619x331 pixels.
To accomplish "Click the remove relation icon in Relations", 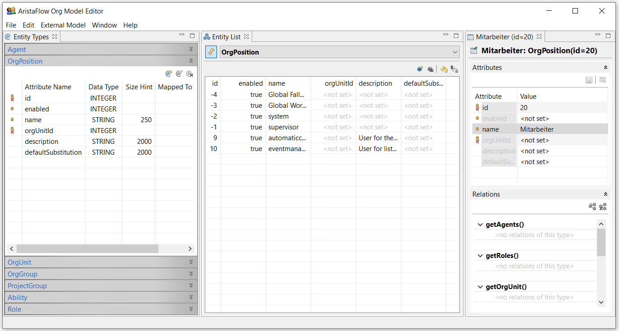I will click(x=603, y=207).
